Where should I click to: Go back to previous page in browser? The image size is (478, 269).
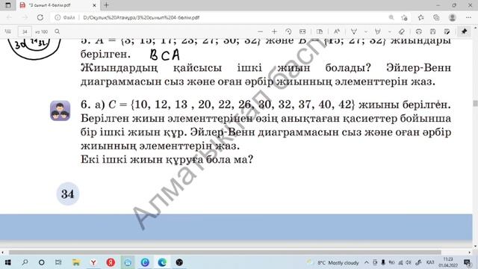(x=9, y=17)
